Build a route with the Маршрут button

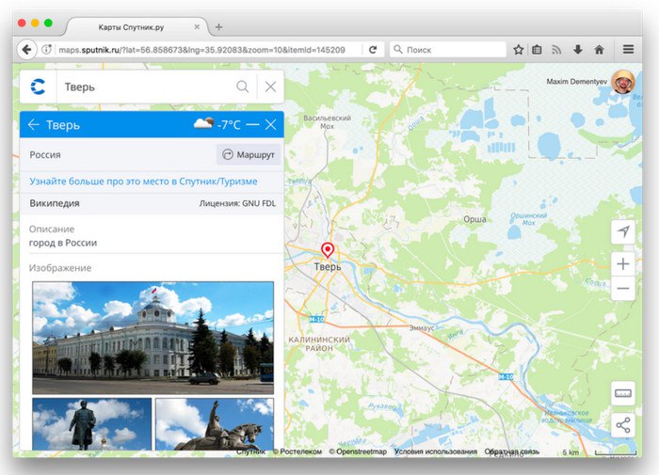pyautogui.click(x=249, y=154)
